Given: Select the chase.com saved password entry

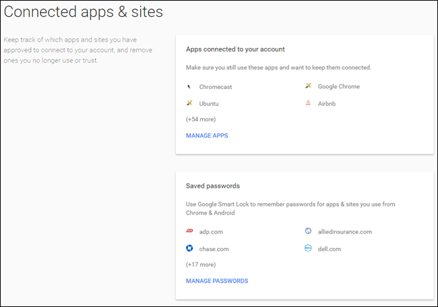Looking at the screenshot, I should [214, 249].
